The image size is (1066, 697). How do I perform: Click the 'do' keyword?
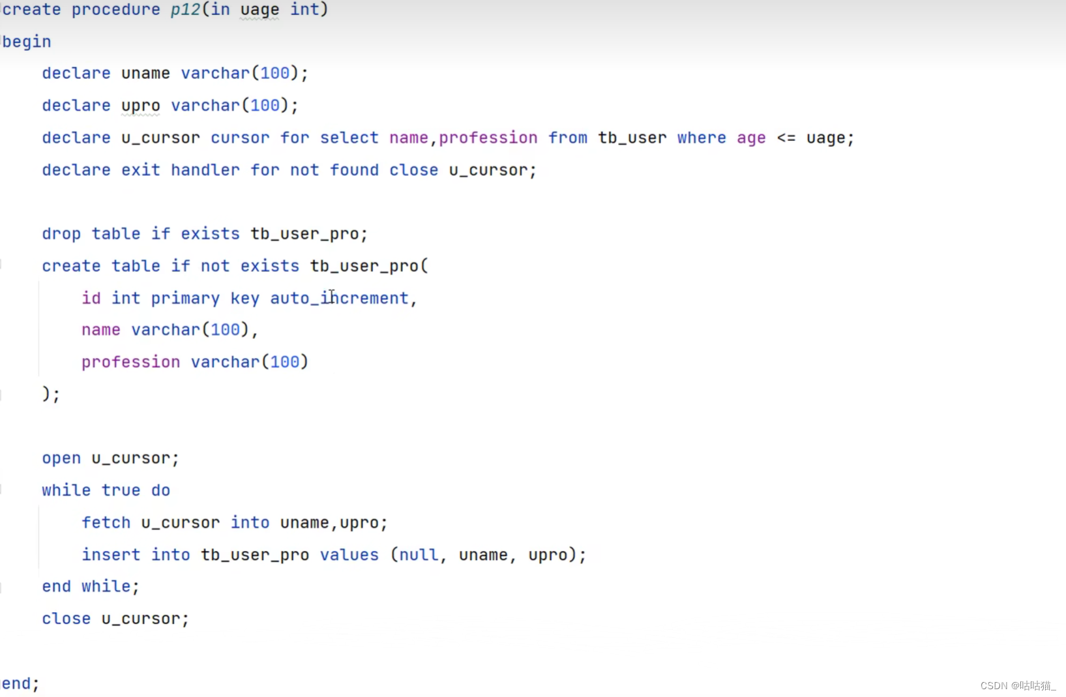[x=160, y=490]
